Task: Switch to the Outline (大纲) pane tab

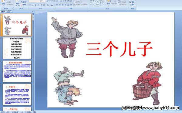Action: click(8, 12)
